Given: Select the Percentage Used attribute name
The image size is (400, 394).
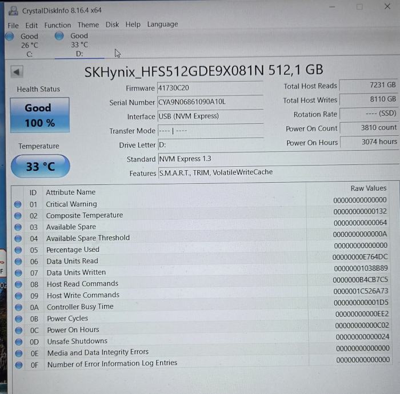Looking at the screenshot, I should coord(73,250).
